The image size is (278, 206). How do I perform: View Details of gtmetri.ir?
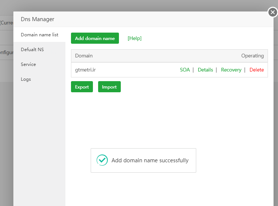tap(205, 70)
